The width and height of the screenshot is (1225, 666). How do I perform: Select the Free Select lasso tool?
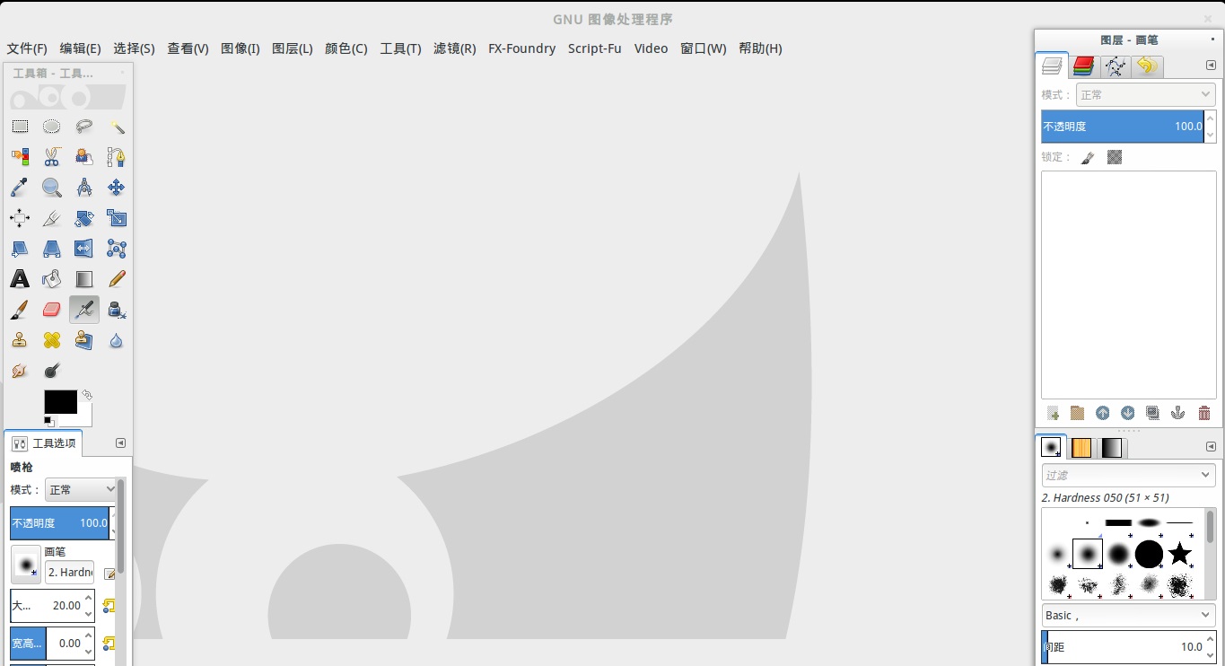(x=84, y=127)
